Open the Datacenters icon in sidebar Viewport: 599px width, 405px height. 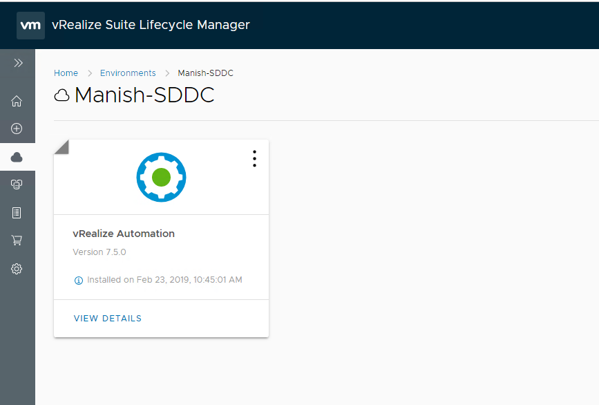(17, 185)
